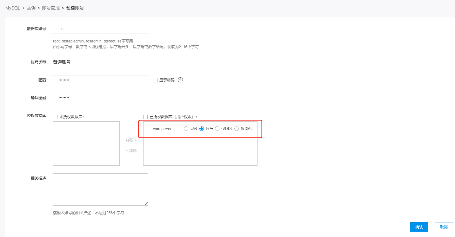455x237 pixels.
Task: Enable the 显示密码 checkbox
Action: [x=155, y=80]
